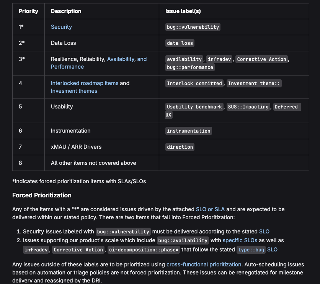Screen dimensions: 320x284
Task: Click the bug::performance label
Action: (x=190, y=67)
